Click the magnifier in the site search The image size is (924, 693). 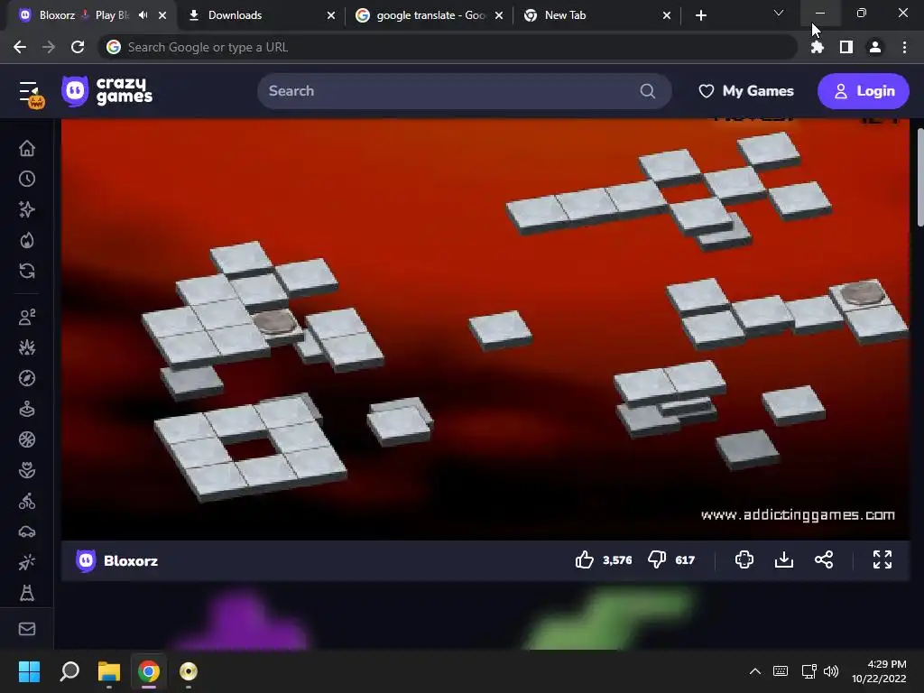(x=648, y=91)
